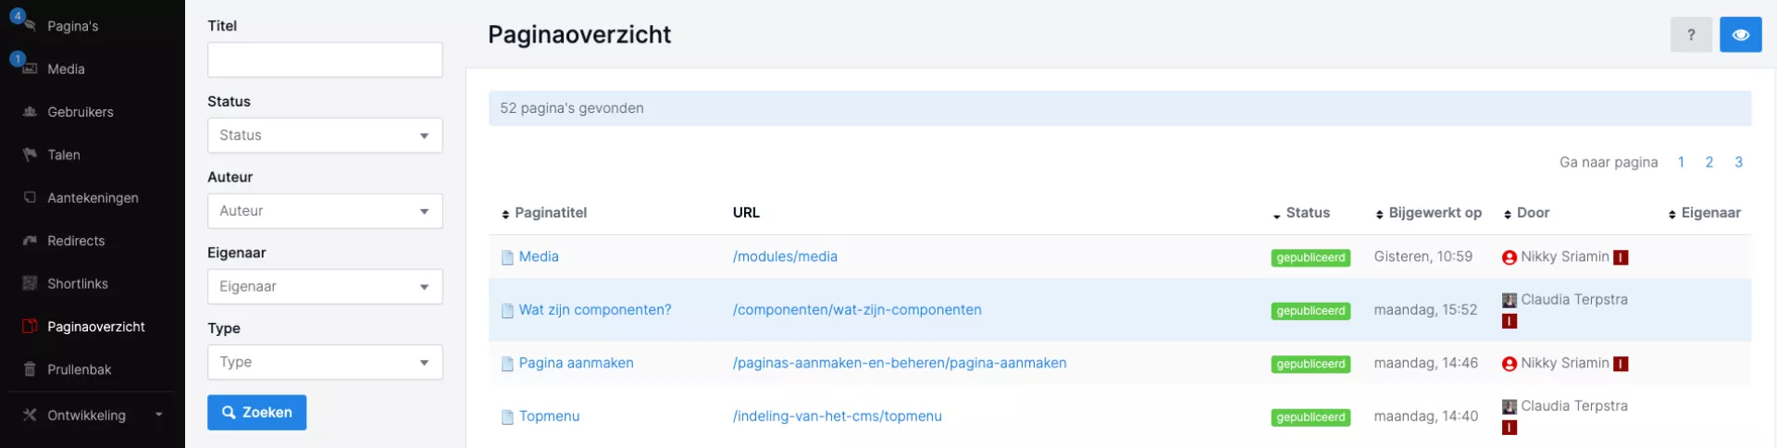Screen dimensions: 1777x448
Task: Click the question mark help button
Action: pyautogui.click(x=1690, y=35)
